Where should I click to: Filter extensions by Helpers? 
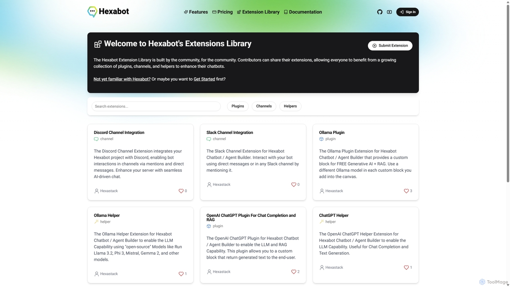[x=290, y=106]
